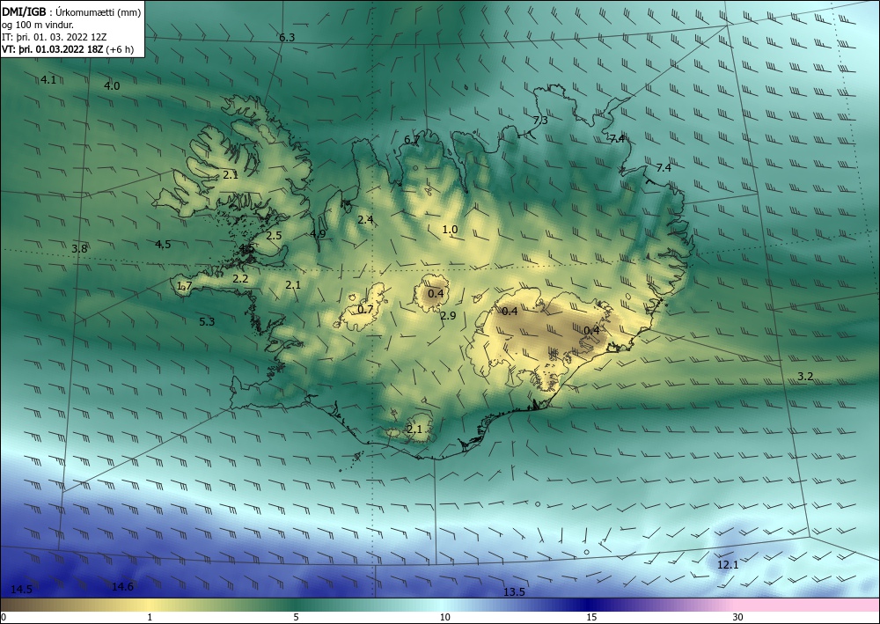The image size is (880, 624).
Task: Click the precipitation value '14.5'
Action: click(21, 589)
